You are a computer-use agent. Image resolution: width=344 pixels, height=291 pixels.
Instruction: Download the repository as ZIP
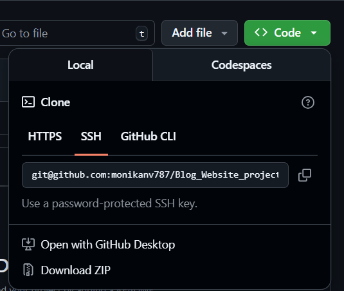tap(66, 270)
